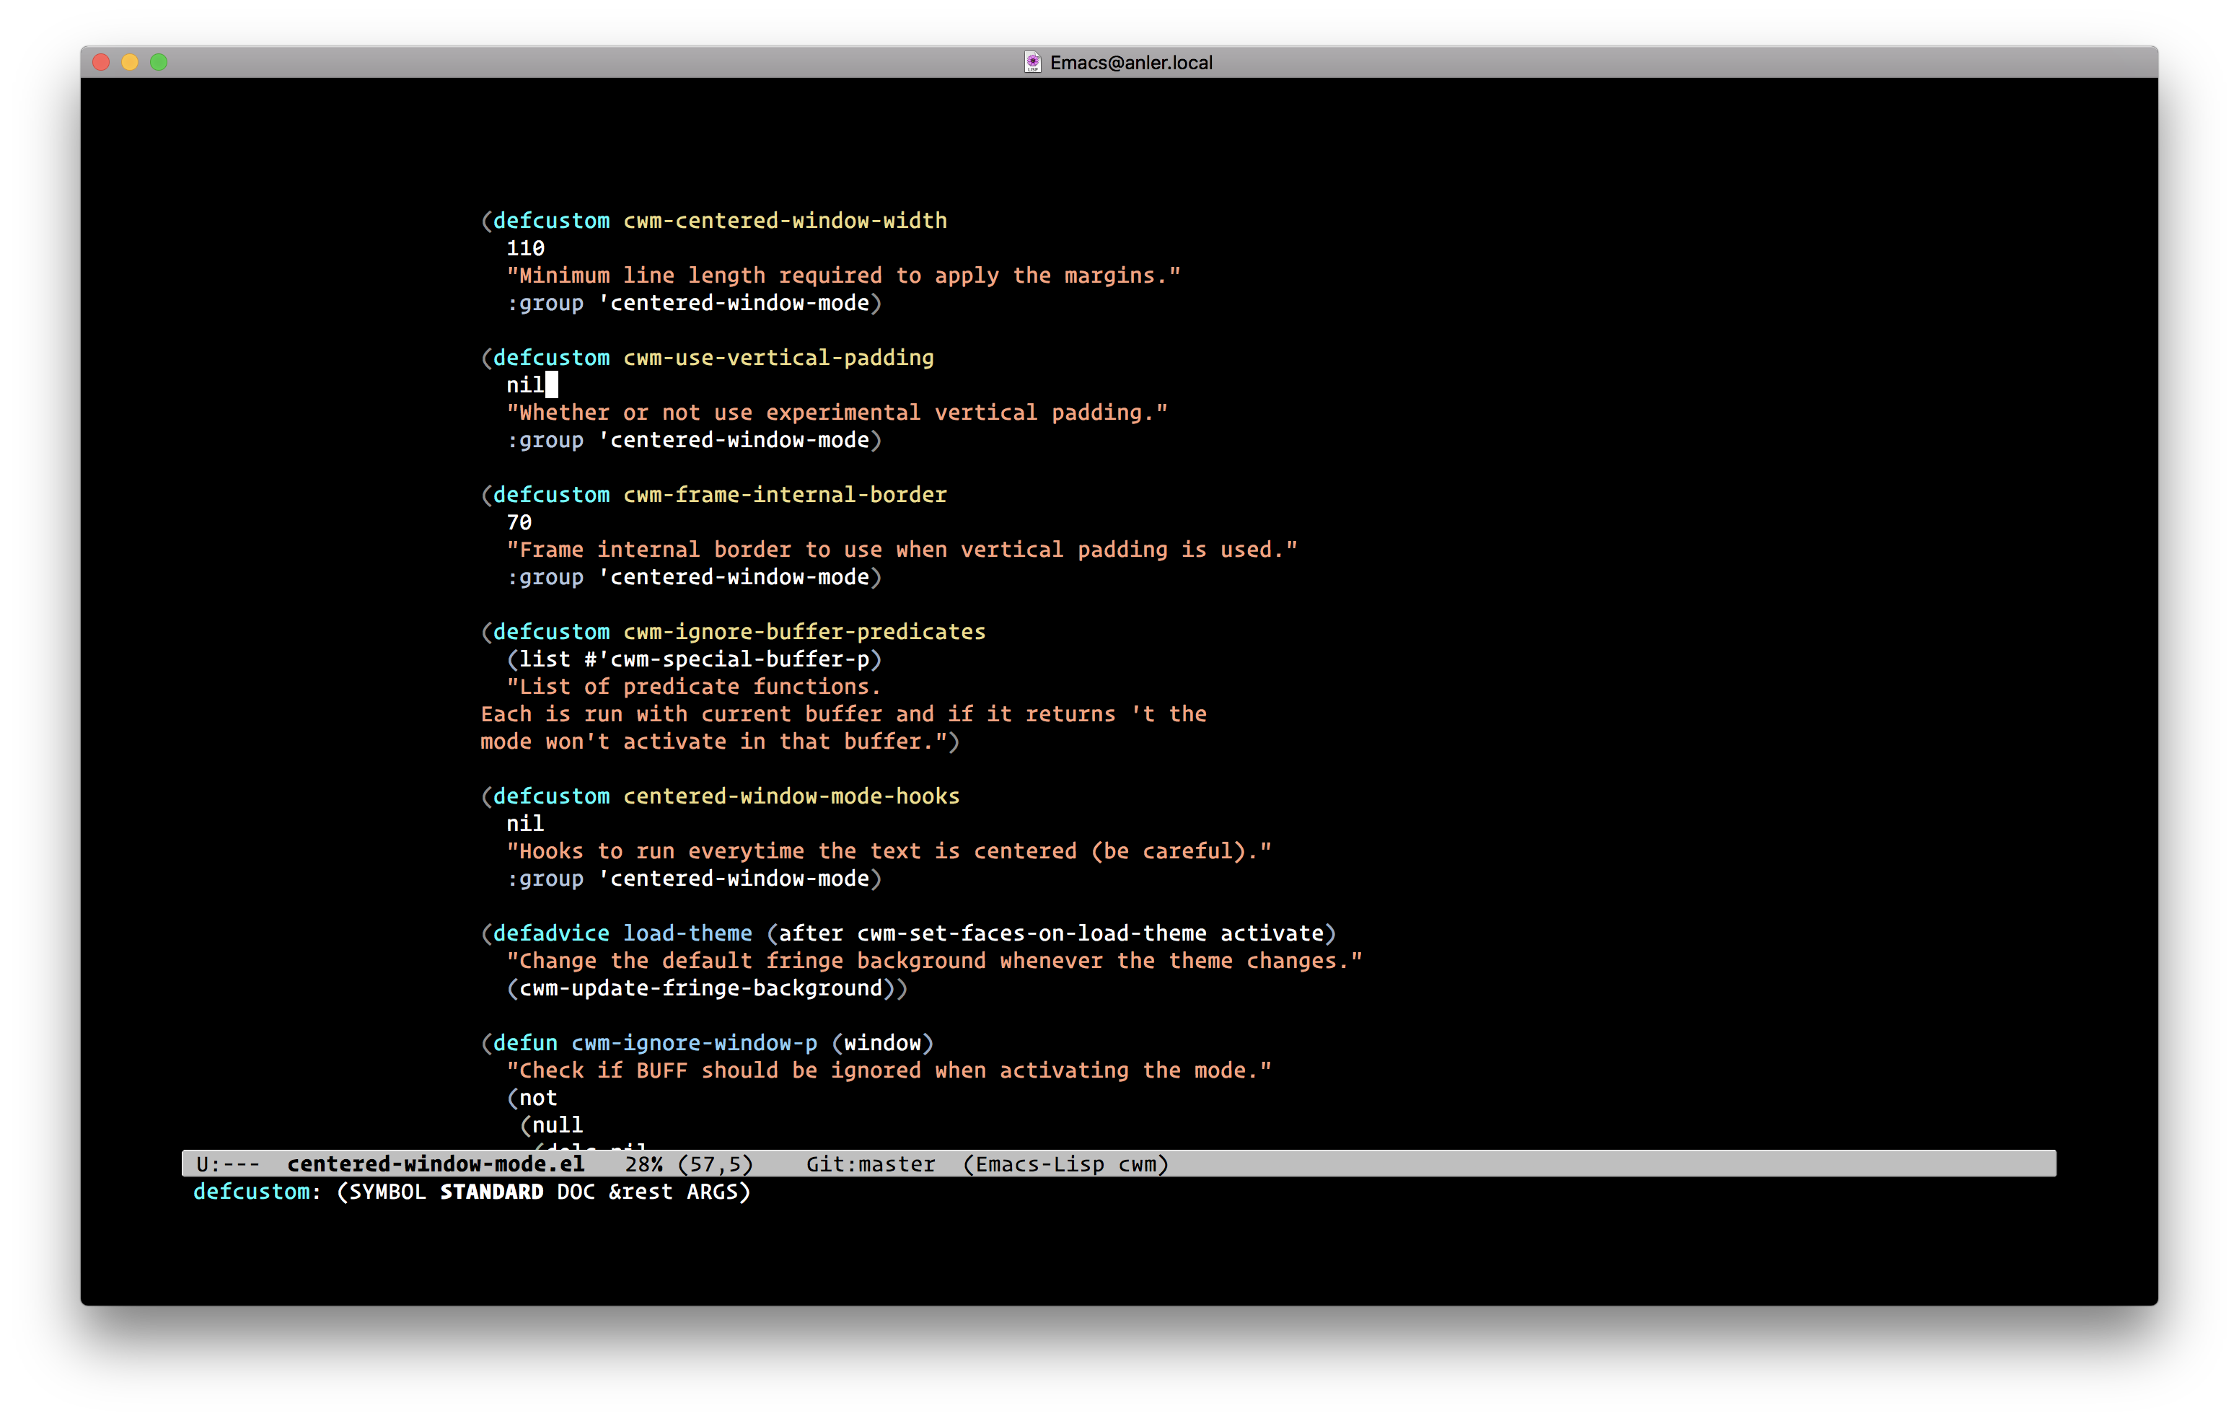Click the Emacs@anler.local window title text
This screenshot has height=1421, width=2239.
[x=1130, y=62]
